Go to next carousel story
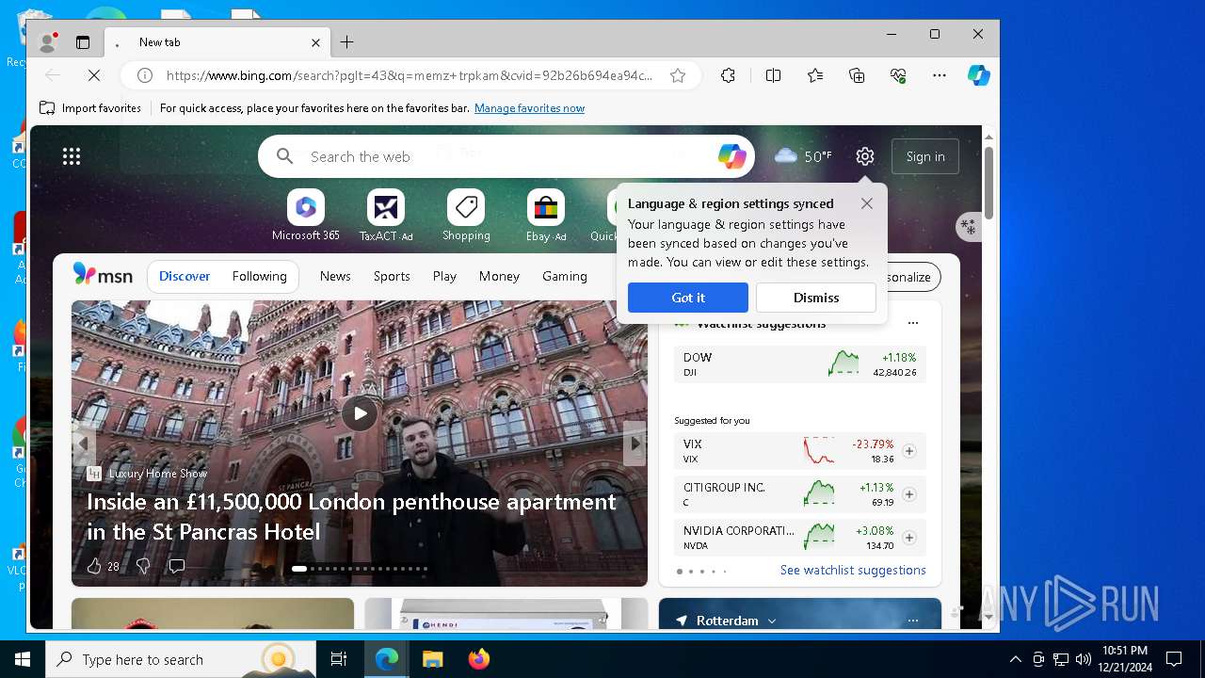Viewport: 1205px width, 678px height. pyautogui.click(x=635, y=443)
